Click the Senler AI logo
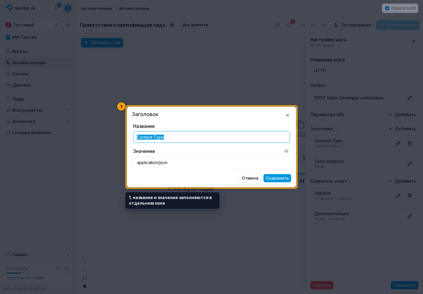The image size is (423, 294). pos(20,8)
